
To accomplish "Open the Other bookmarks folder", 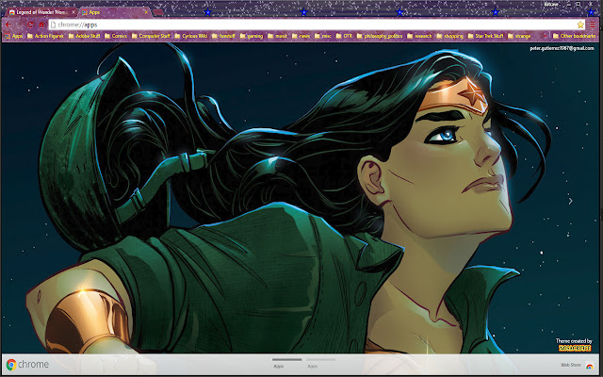I will 575,36.
